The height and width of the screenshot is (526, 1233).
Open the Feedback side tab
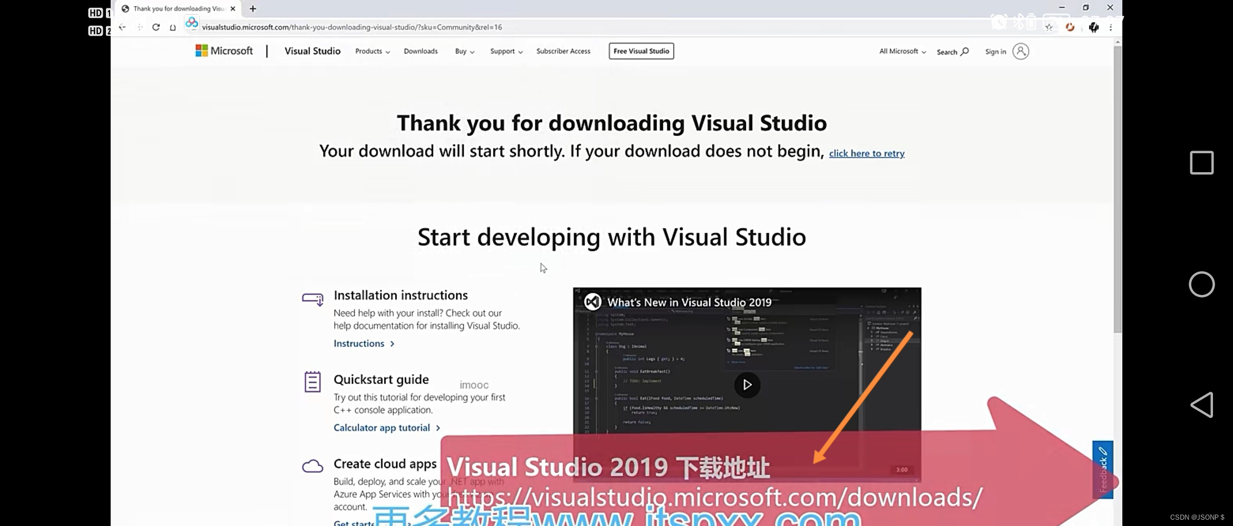click(x=1103, y=470)
